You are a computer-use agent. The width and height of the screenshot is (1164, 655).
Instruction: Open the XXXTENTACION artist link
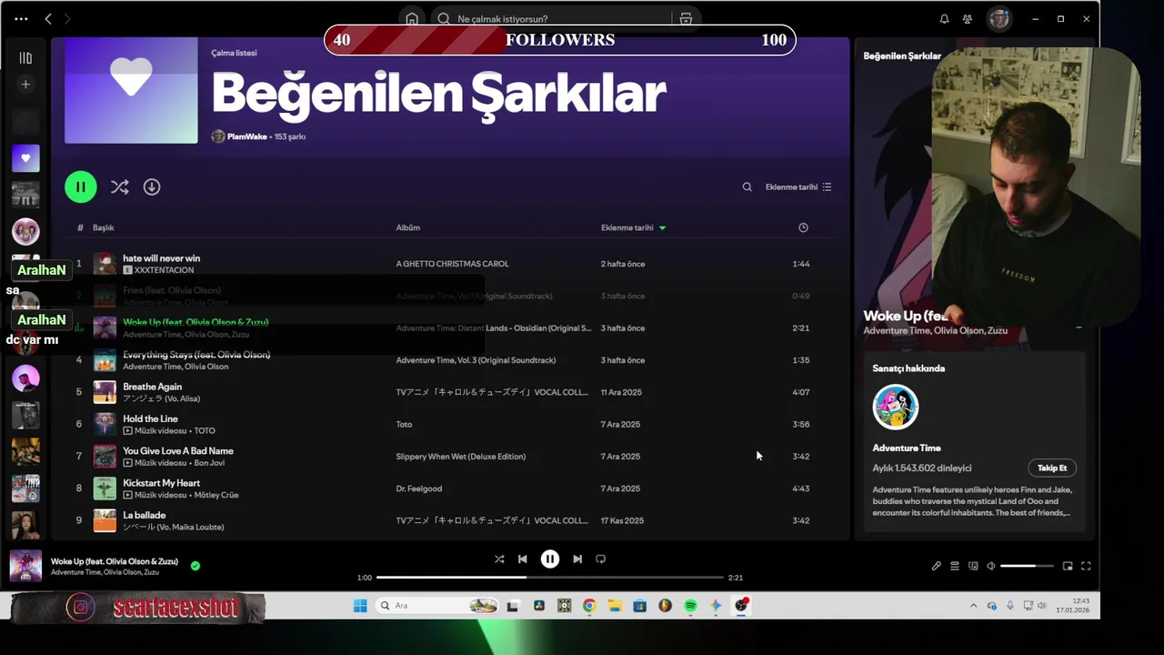pyautogui.click(x=164, y=270)
